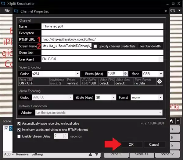Open the video Codec x264 dropdown
This screenshot has height=160, width=183.
(x=77, y=74)
